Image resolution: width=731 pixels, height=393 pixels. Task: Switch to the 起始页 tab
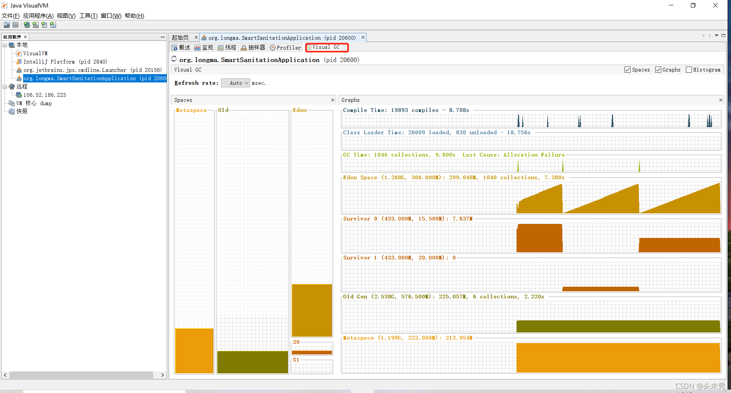[x=180, y=37]
